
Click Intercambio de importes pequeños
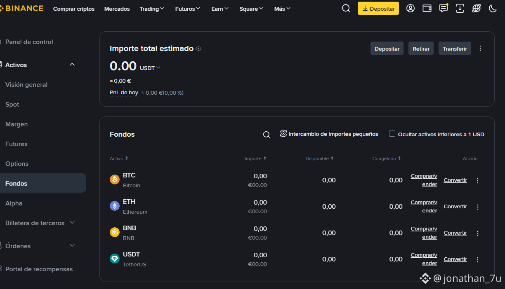pos(333,134)
